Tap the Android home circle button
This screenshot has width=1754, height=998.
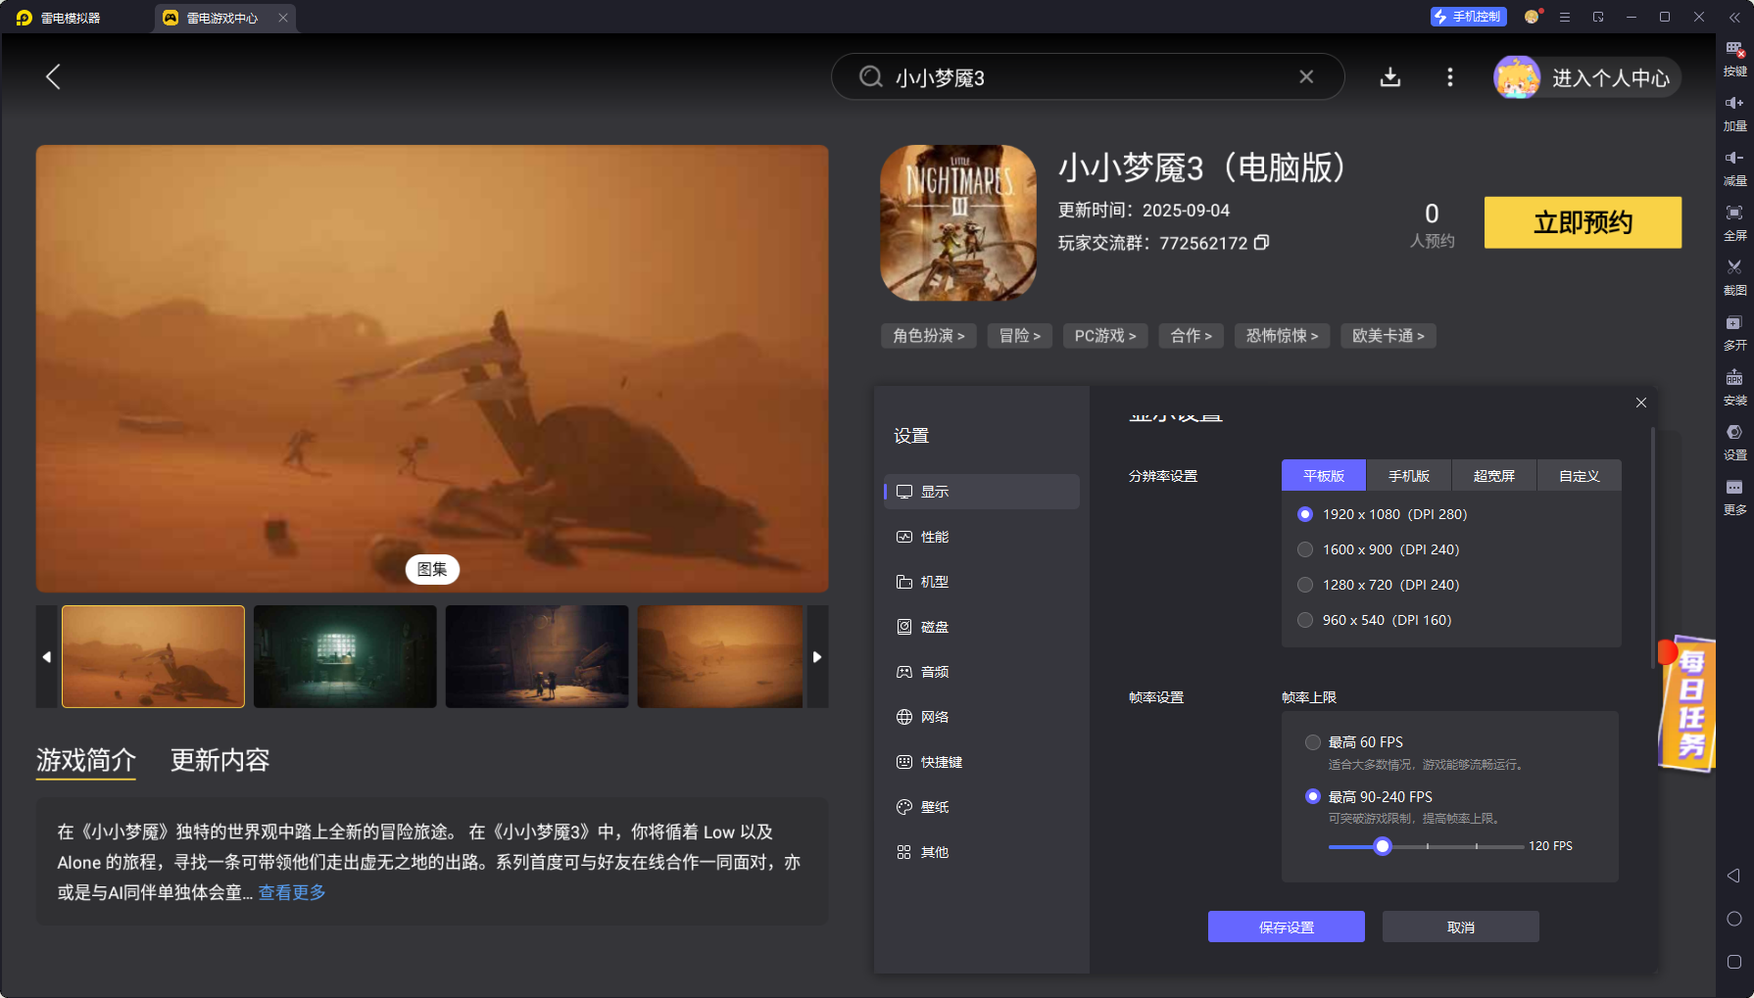[x=1733, y=919]
